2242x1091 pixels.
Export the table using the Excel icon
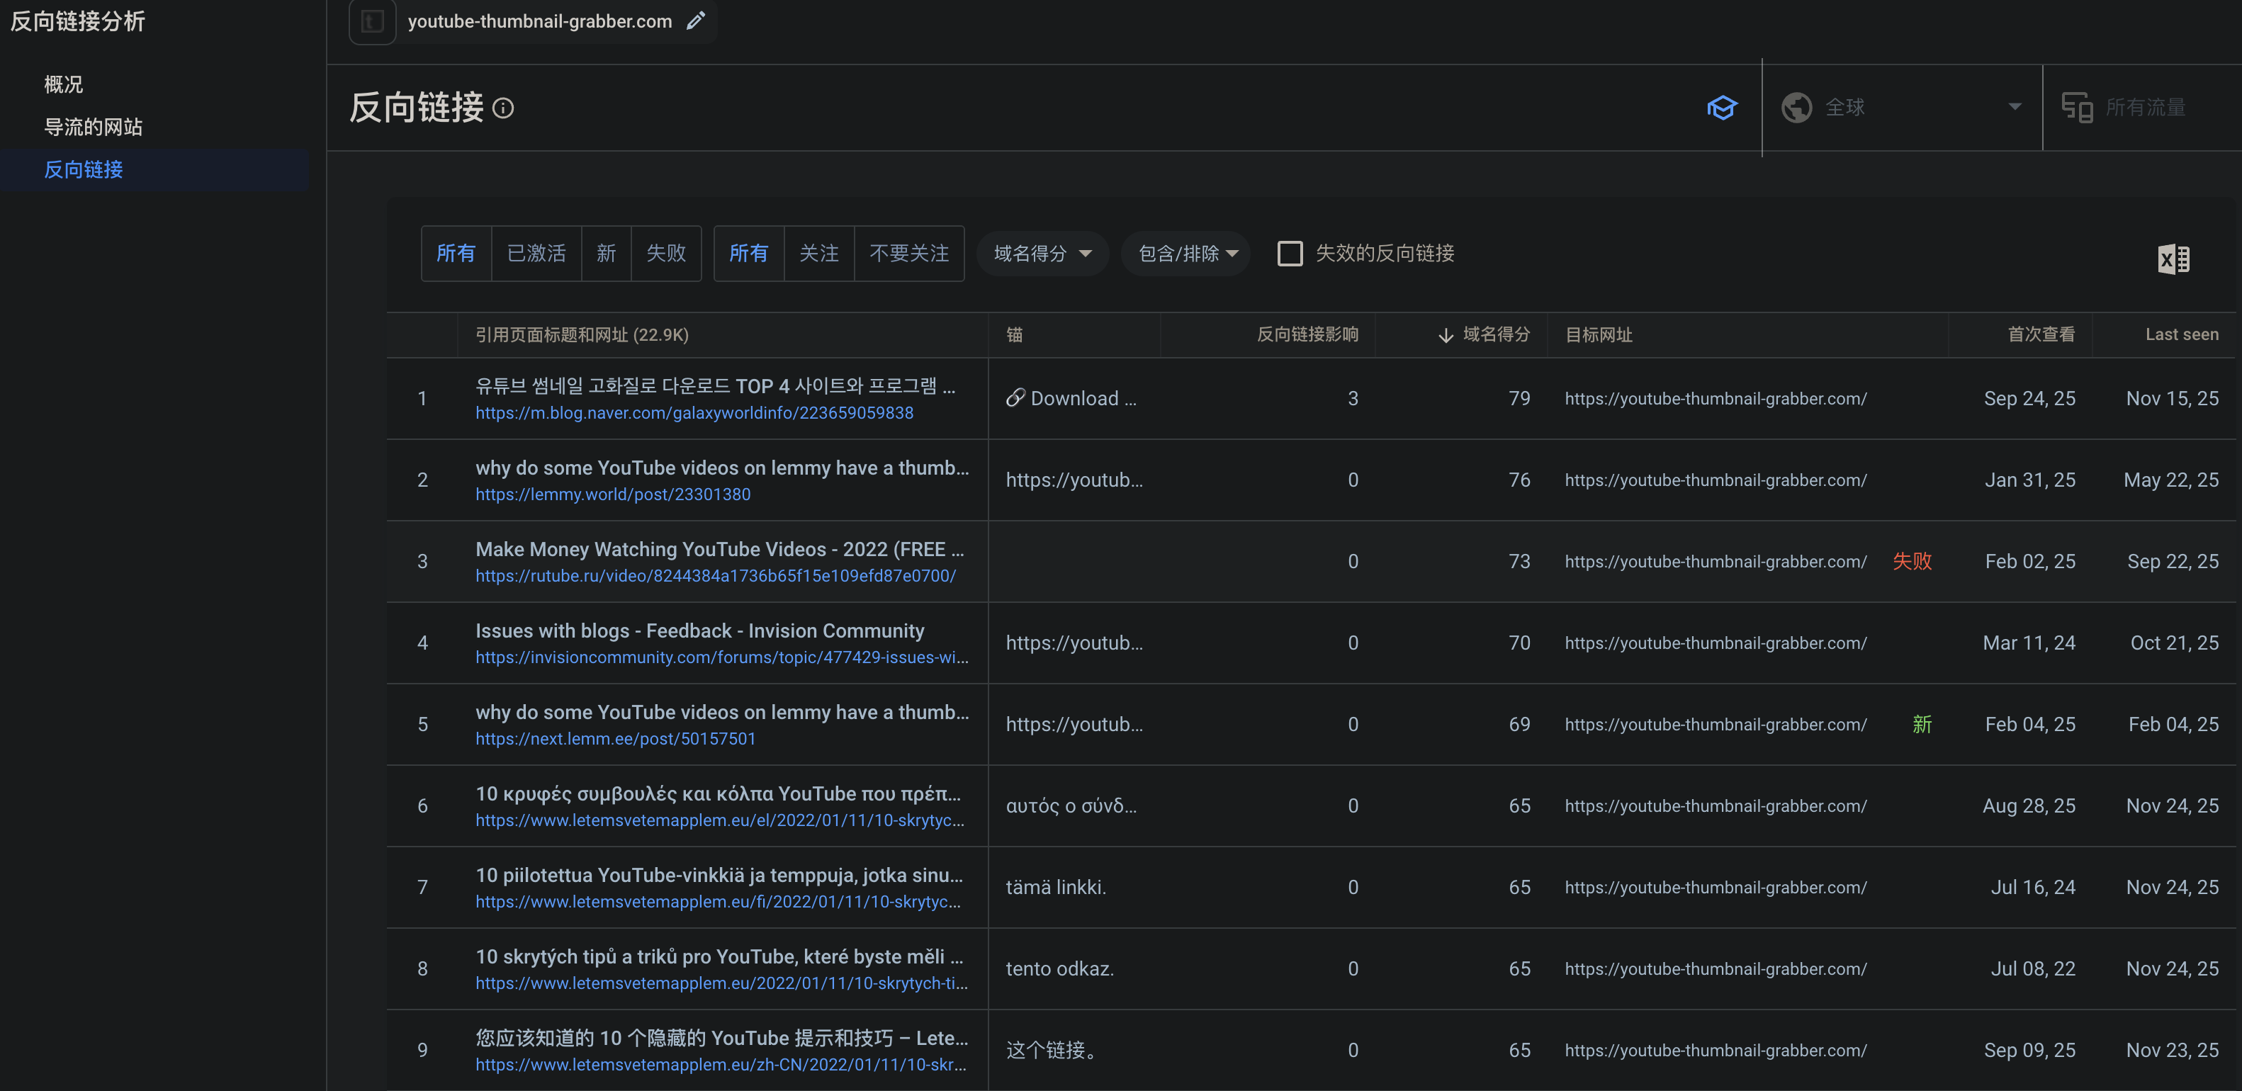pos(2173,259)
